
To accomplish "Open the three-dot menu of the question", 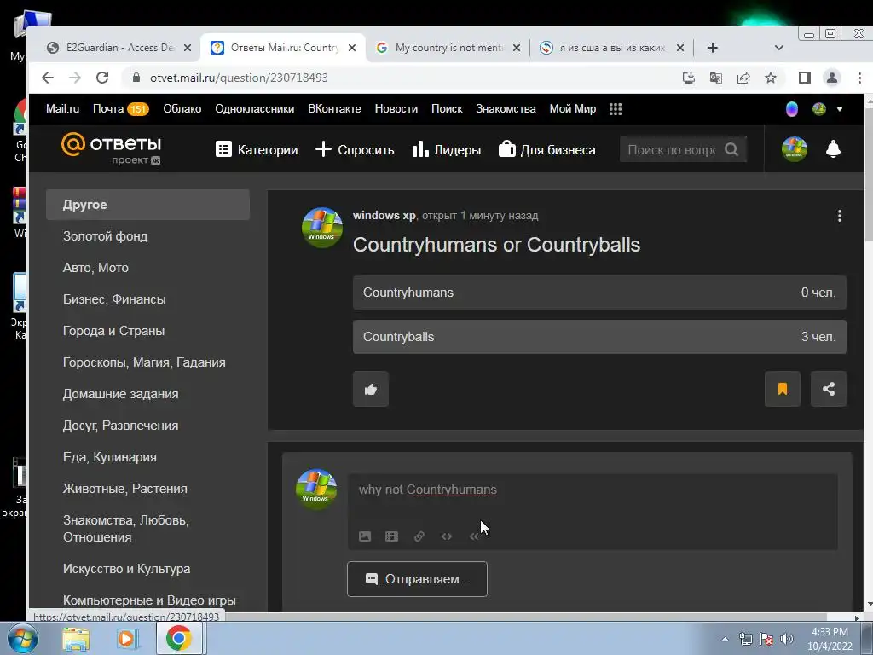I will click(x=840, y=216).
